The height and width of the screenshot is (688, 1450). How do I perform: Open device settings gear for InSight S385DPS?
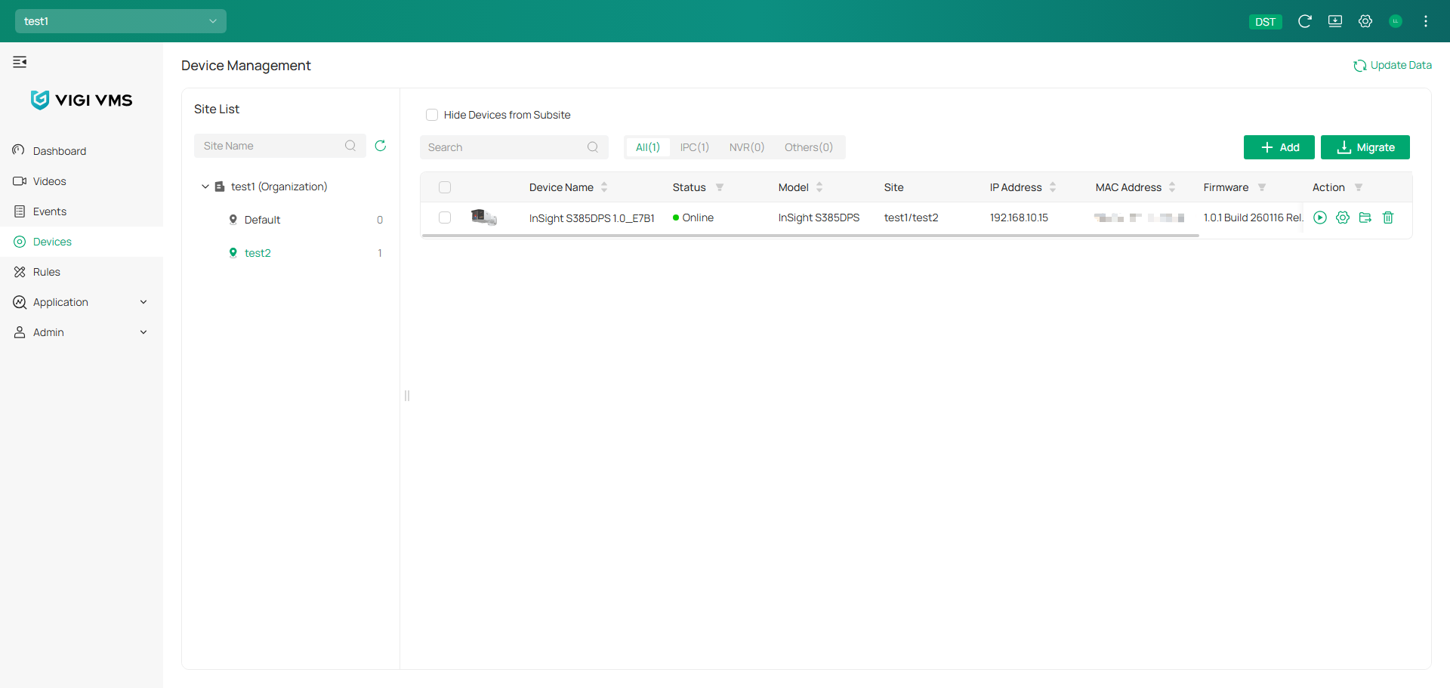1343,218
